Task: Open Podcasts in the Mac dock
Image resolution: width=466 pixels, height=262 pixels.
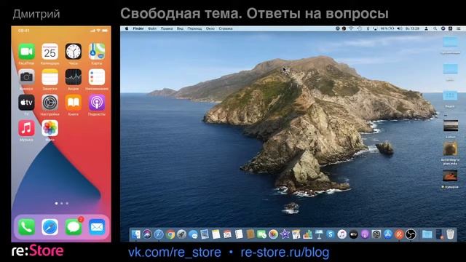Action: tap(365, 234)
